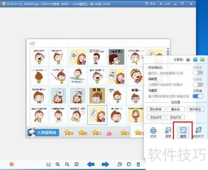
Task: Turn on the 缩略图 switch
Action: [198, 84]
